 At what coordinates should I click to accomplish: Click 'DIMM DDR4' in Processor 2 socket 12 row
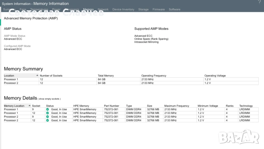tap(134, 121)
